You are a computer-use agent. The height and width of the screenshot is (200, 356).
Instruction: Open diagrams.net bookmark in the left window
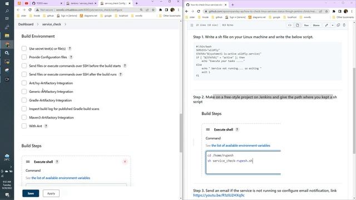[88, 16]
